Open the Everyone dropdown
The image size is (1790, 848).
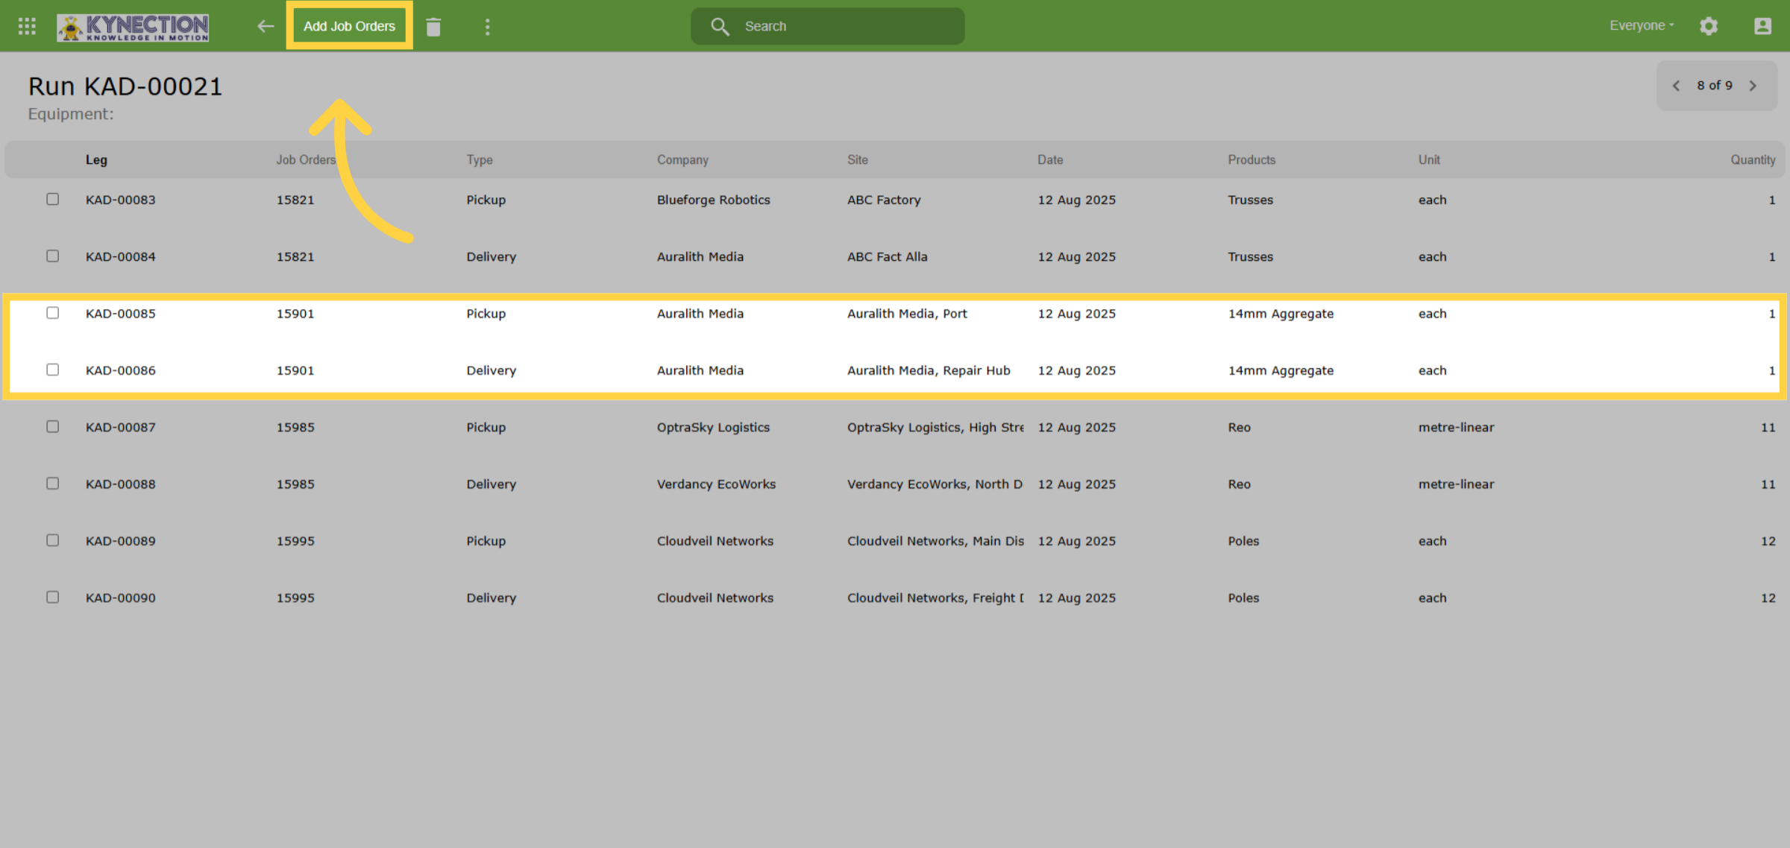[1642, 25]
